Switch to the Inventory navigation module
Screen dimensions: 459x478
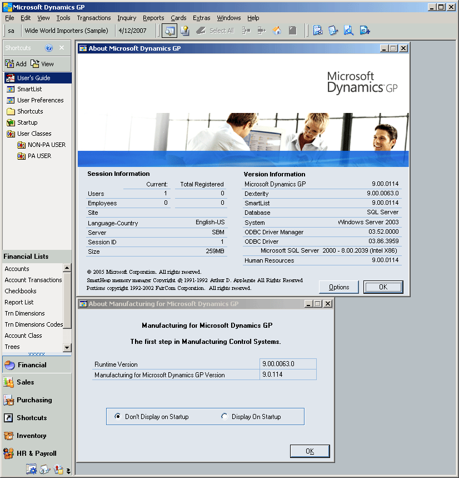37,436
